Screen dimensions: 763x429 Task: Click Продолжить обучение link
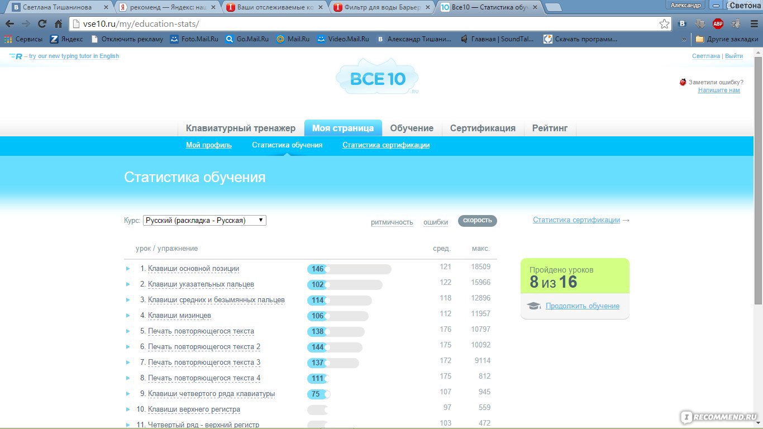click(583, 306)
